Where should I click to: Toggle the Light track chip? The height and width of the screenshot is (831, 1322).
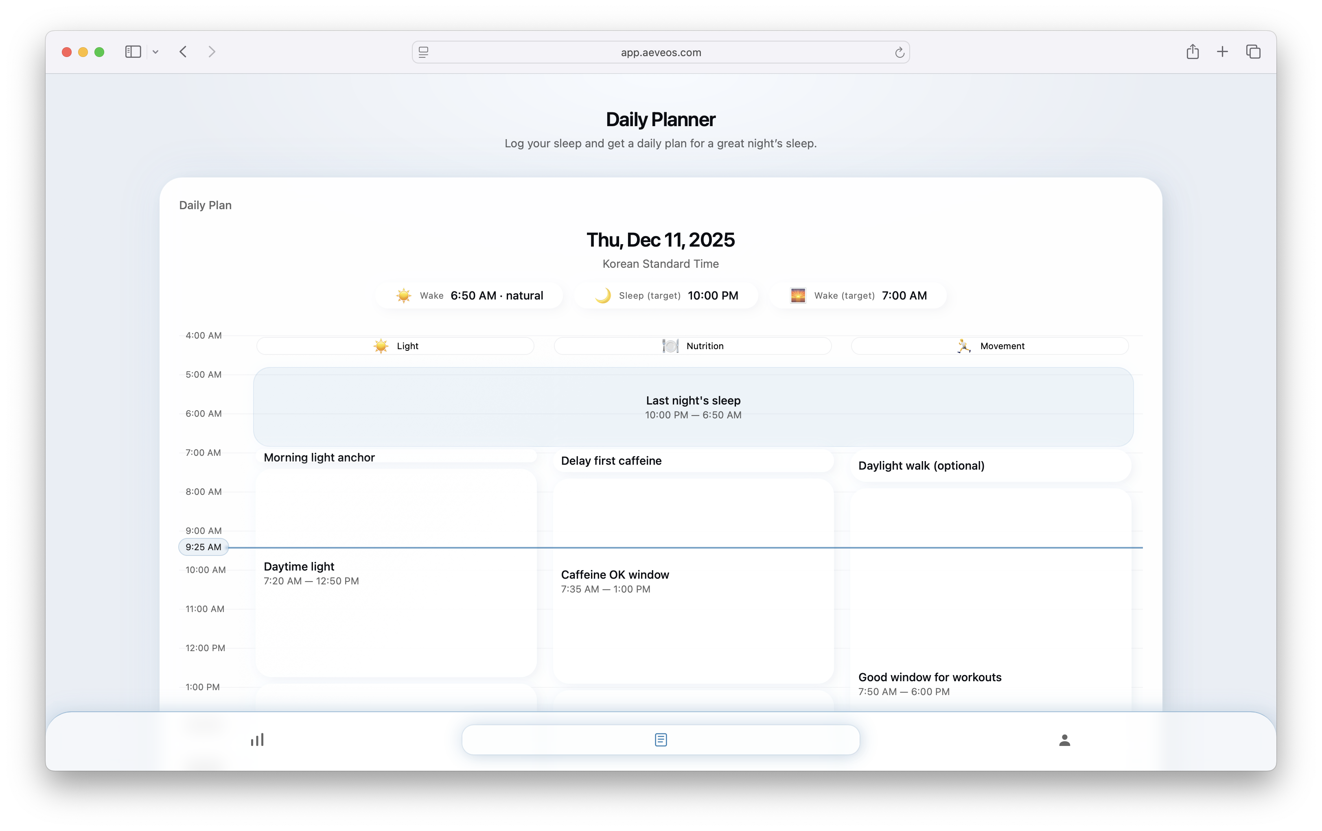tap(395, 346)
